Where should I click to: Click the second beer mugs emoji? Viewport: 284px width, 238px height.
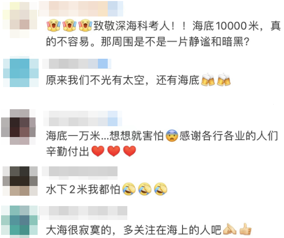pyautogui.click(x=224, y=80)
